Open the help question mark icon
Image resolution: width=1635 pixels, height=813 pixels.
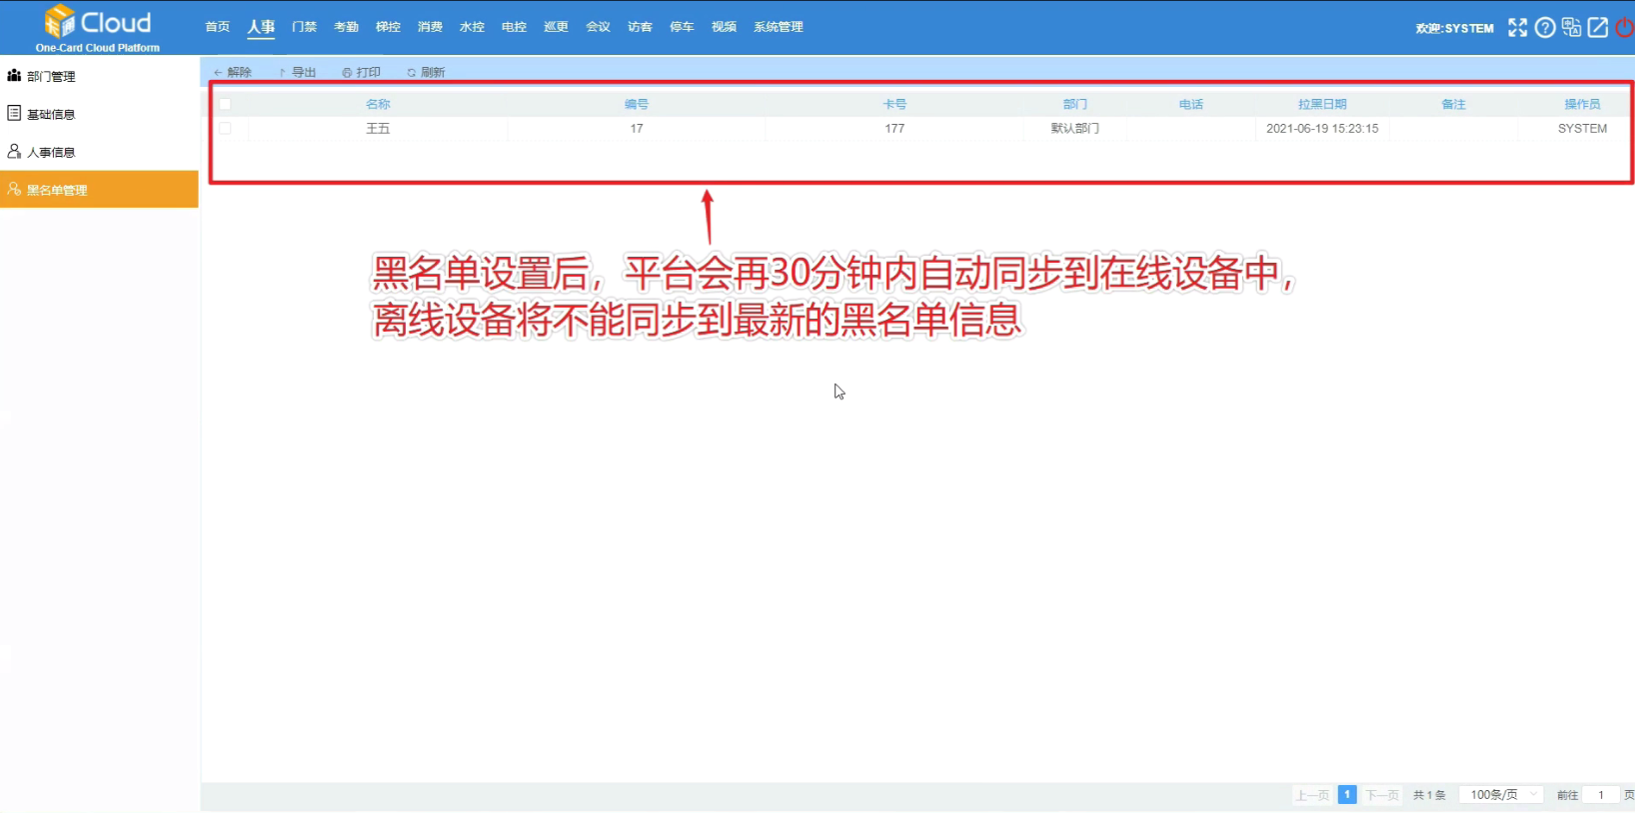1545,28
